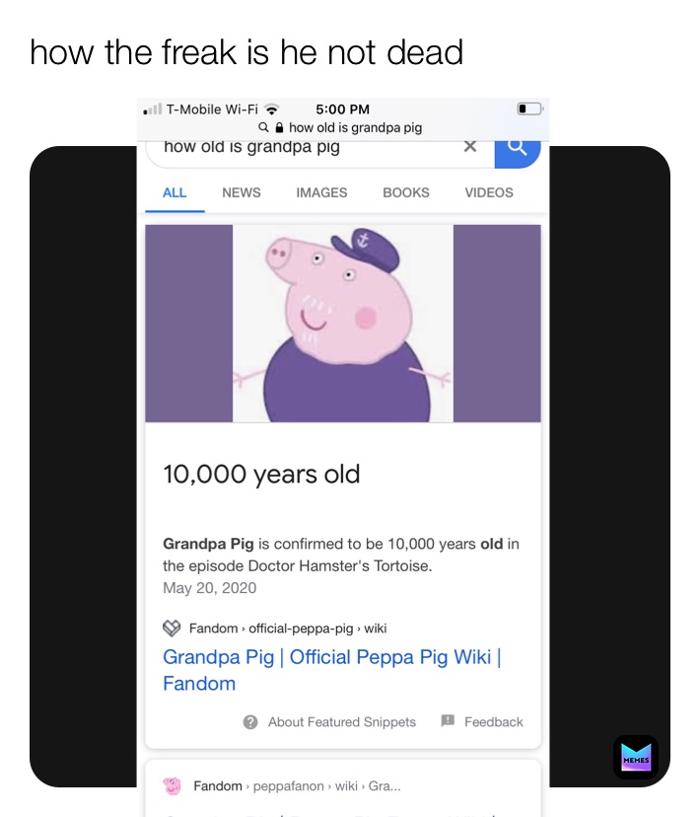Open the BOOKS tab
Screen dimensions: 700x817
[x=406, y=192]
